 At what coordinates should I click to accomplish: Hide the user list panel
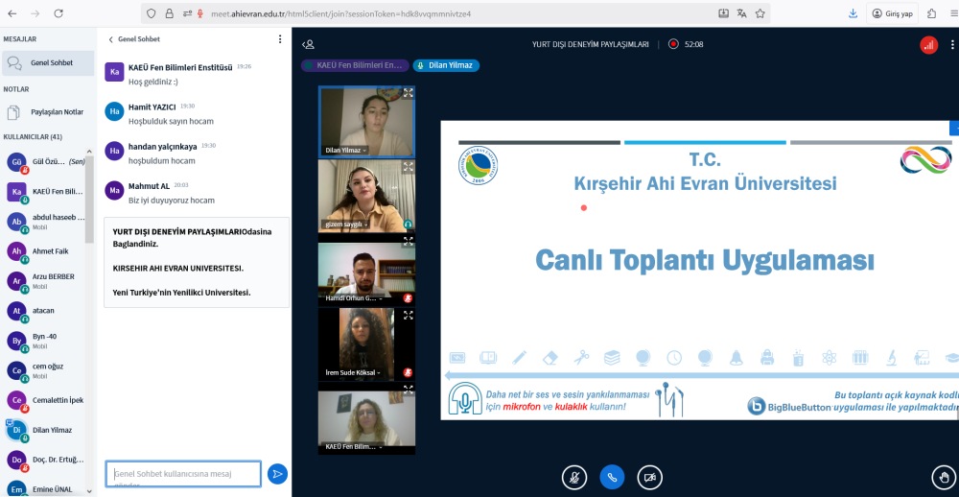pos(308,44)
